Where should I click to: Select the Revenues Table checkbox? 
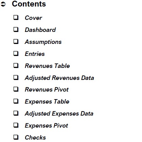(16, 66)
